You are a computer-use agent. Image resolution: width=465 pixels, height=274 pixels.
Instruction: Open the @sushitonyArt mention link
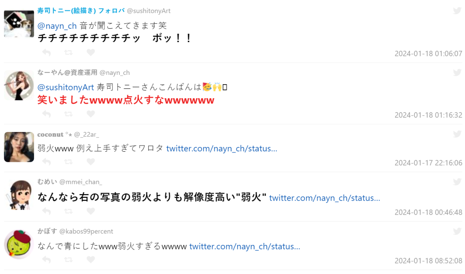66,87
